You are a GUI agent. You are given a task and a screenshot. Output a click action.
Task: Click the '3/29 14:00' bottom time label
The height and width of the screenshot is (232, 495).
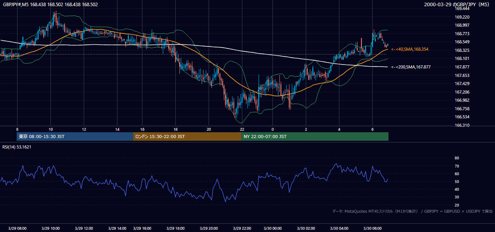click(x=117, y=228)
